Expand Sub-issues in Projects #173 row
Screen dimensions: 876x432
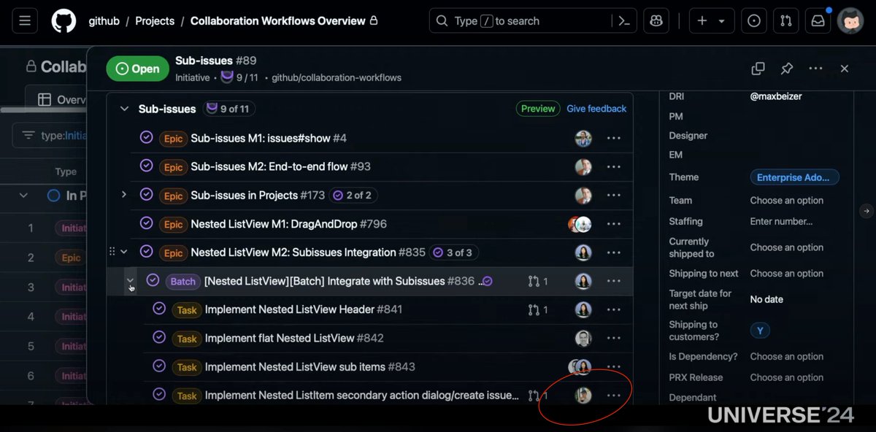123,195
